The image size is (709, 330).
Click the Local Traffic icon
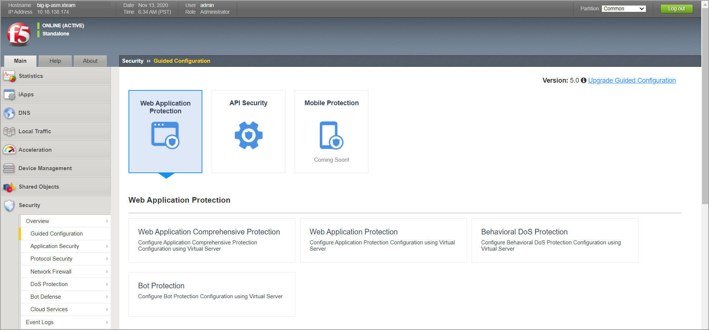[9, 131]
